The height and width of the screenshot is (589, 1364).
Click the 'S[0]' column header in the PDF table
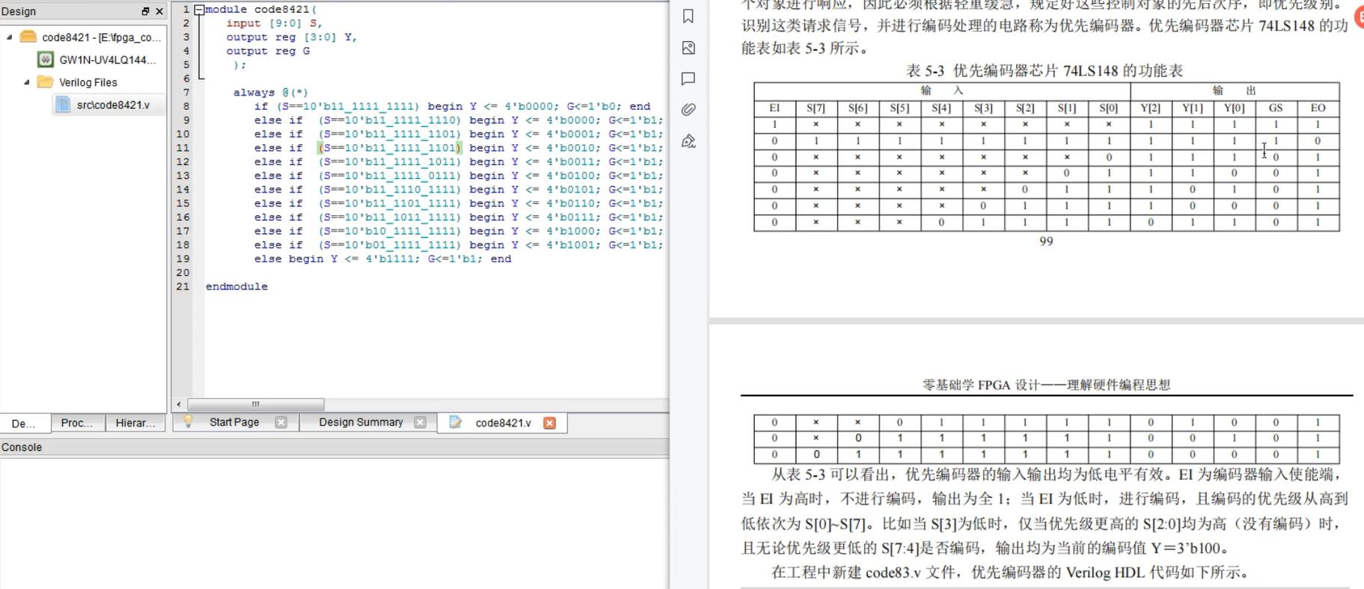[x=1108, y=108]
